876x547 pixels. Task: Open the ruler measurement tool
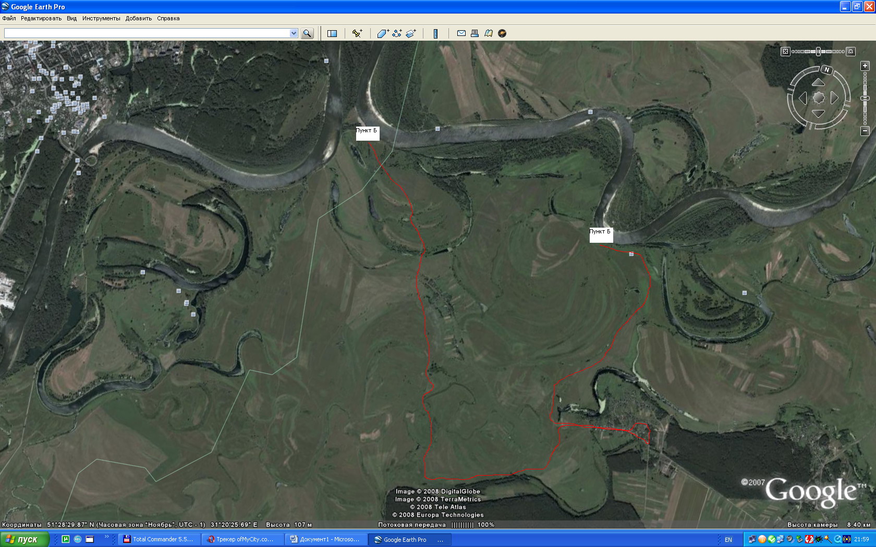(x=436, y=33)
